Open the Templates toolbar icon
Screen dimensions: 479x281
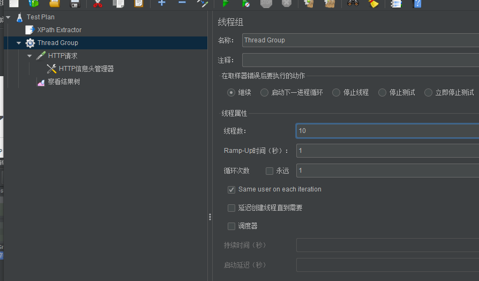tap(34, 3)
